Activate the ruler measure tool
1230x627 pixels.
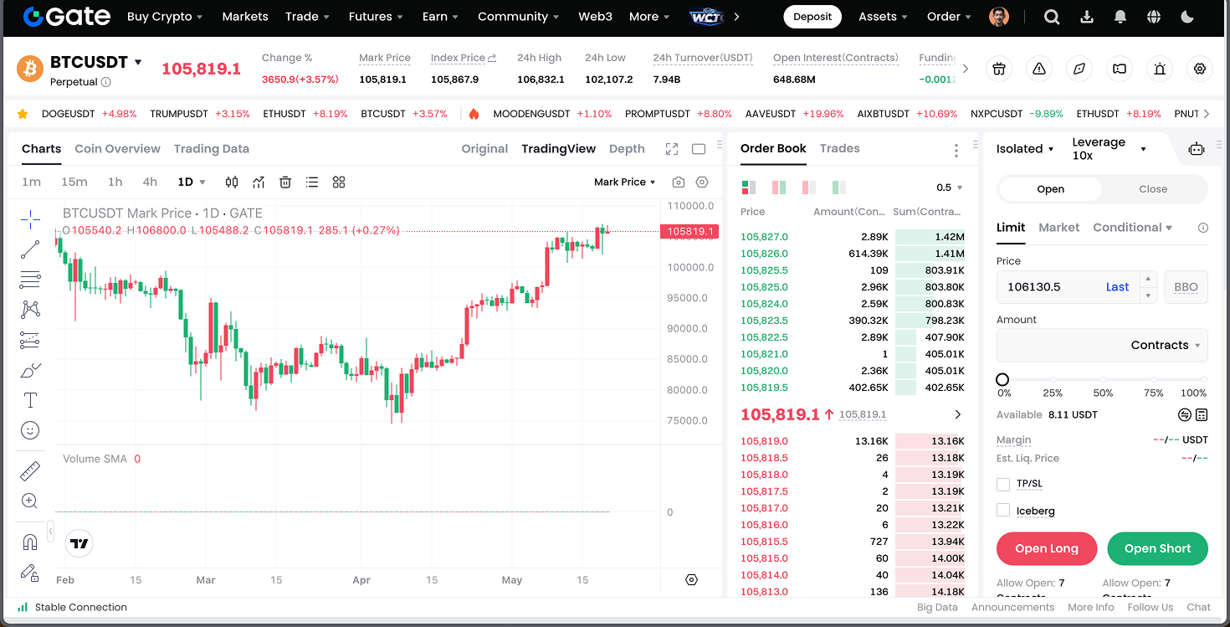[30, 472]
